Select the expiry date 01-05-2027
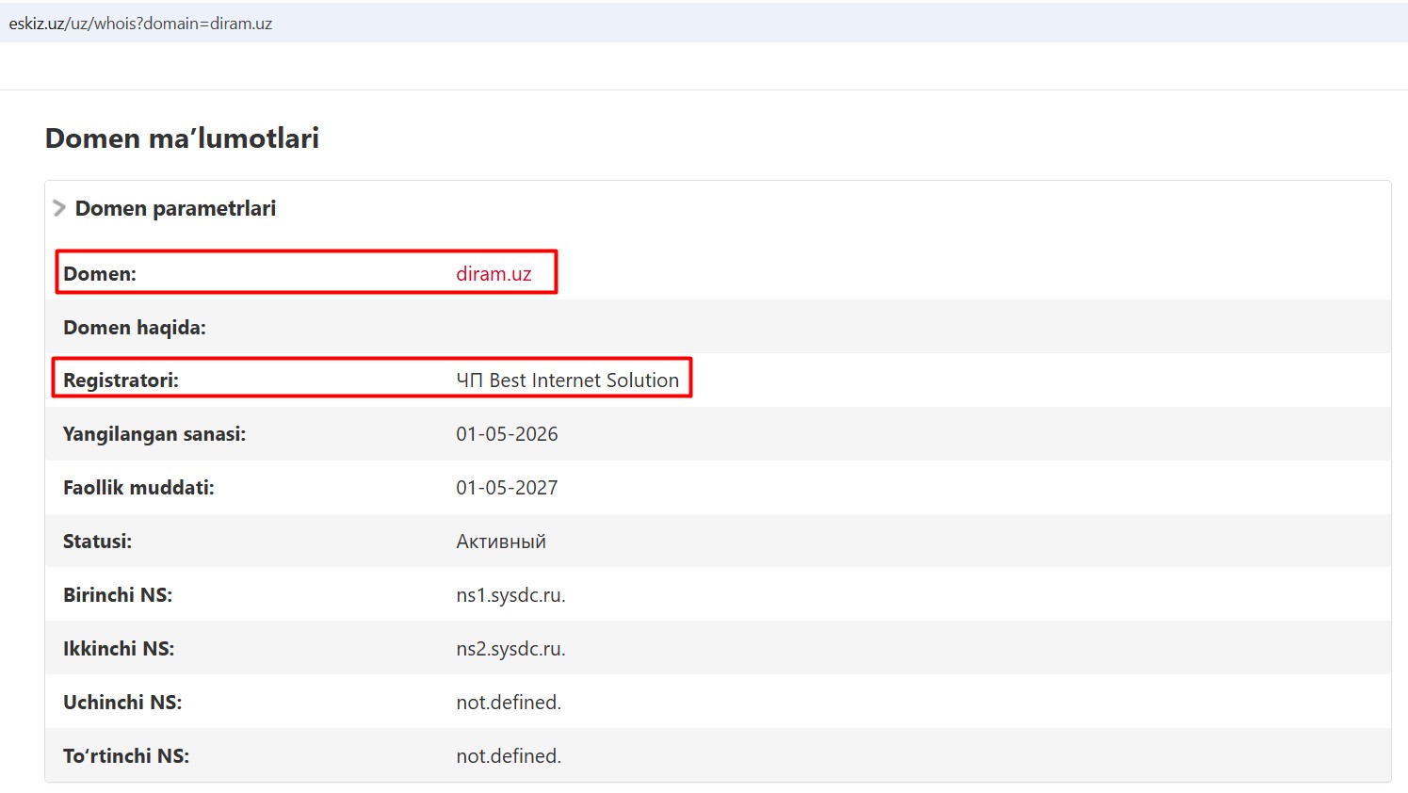The image size is (1408, 793). pyautogui.click(x=507, y=488)
